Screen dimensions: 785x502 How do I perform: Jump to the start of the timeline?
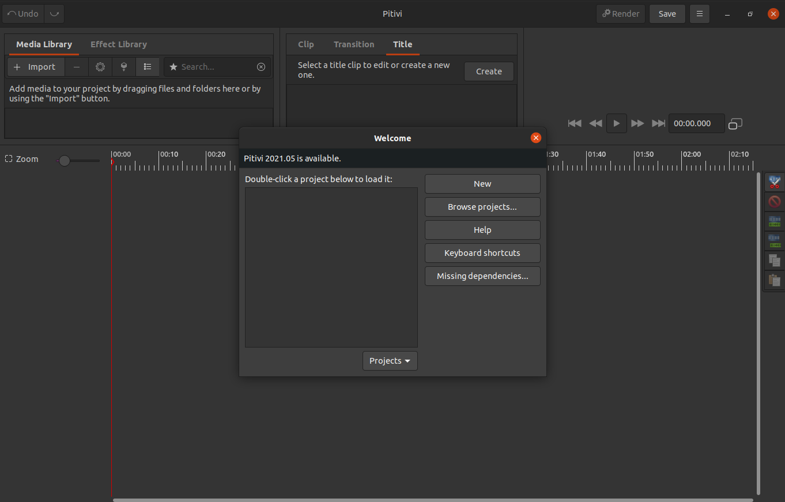pyautogui.click(x=575, y=123)
